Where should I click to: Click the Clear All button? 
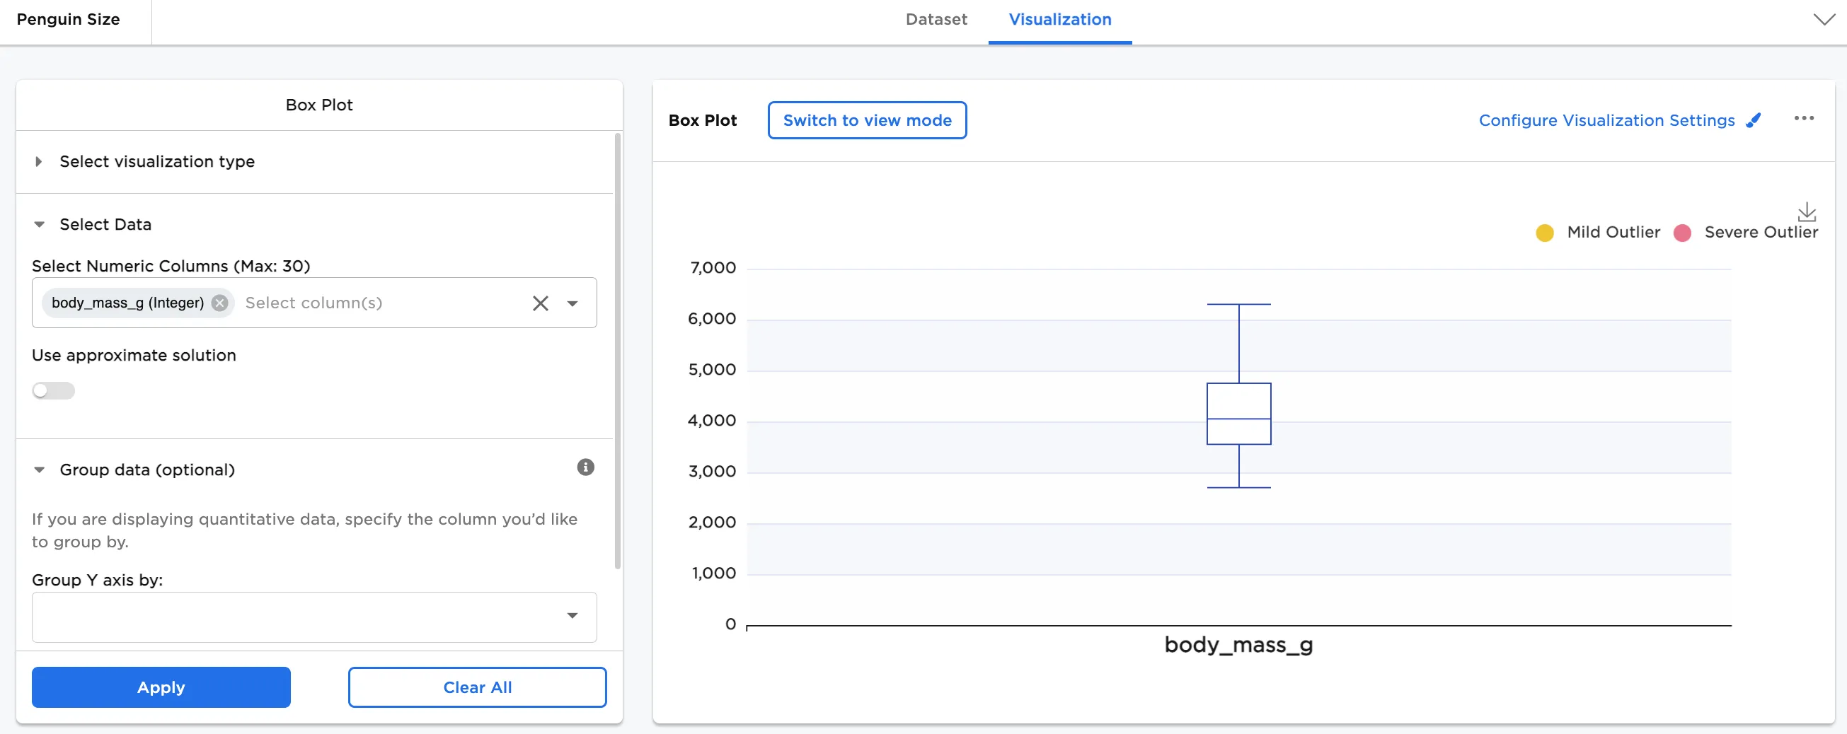tap(477, 687)
